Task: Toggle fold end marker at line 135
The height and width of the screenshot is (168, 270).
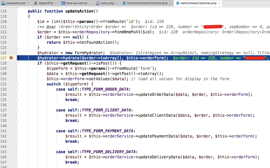Action: pyautogui.click(x=17, y=100)
